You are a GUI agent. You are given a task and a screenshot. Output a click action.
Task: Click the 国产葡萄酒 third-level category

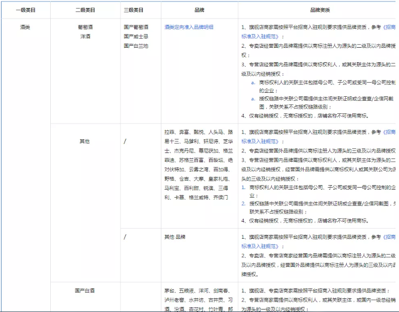pos(136,27)
